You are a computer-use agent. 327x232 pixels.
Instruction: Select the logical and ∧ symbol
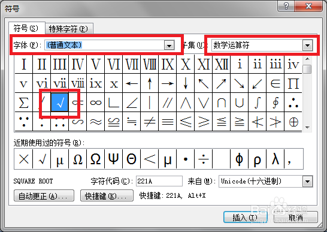[x=186, y=103]
